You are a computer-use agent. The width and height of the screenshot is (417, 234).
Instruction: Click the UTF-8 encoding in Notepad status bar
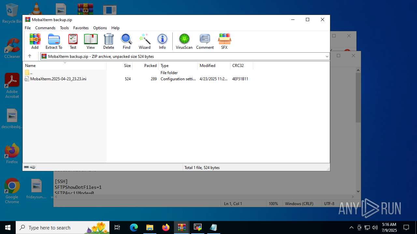329,204
